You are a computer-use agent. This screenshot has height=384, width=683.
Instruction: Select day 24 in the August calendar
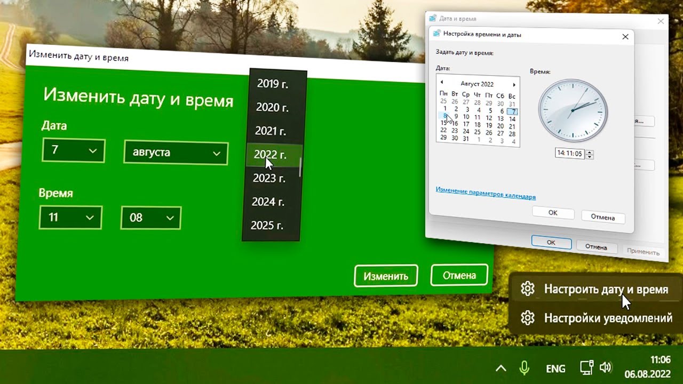[466, 132]
